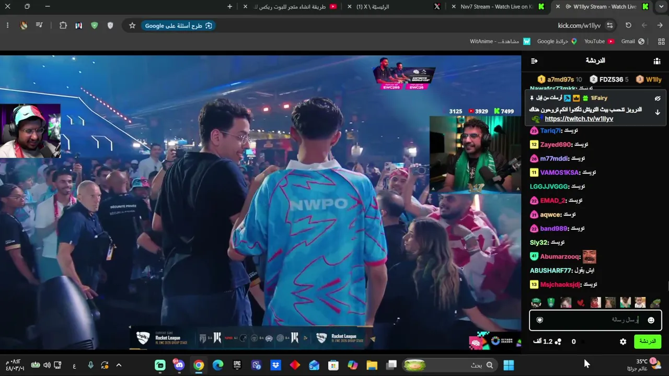Select W1lly in the gift leaderboard
This screenshot has width=669, height=376.
[x=649, y=79]
